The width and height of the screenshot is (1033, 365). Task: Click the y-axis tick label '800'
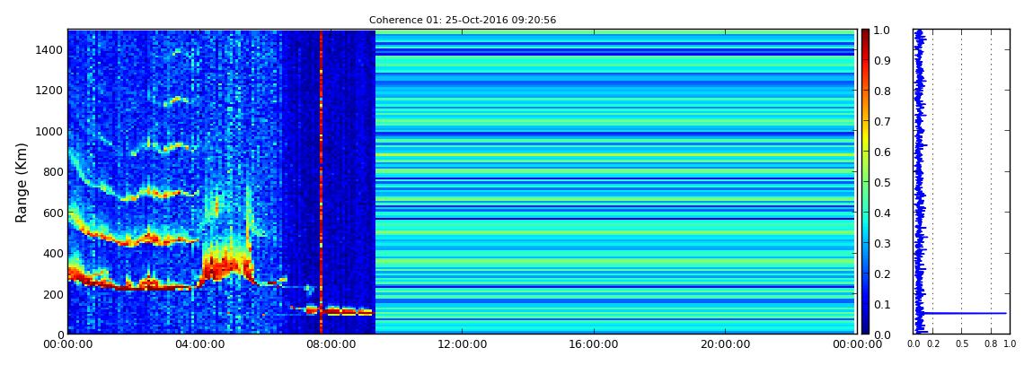pos(53,172)
